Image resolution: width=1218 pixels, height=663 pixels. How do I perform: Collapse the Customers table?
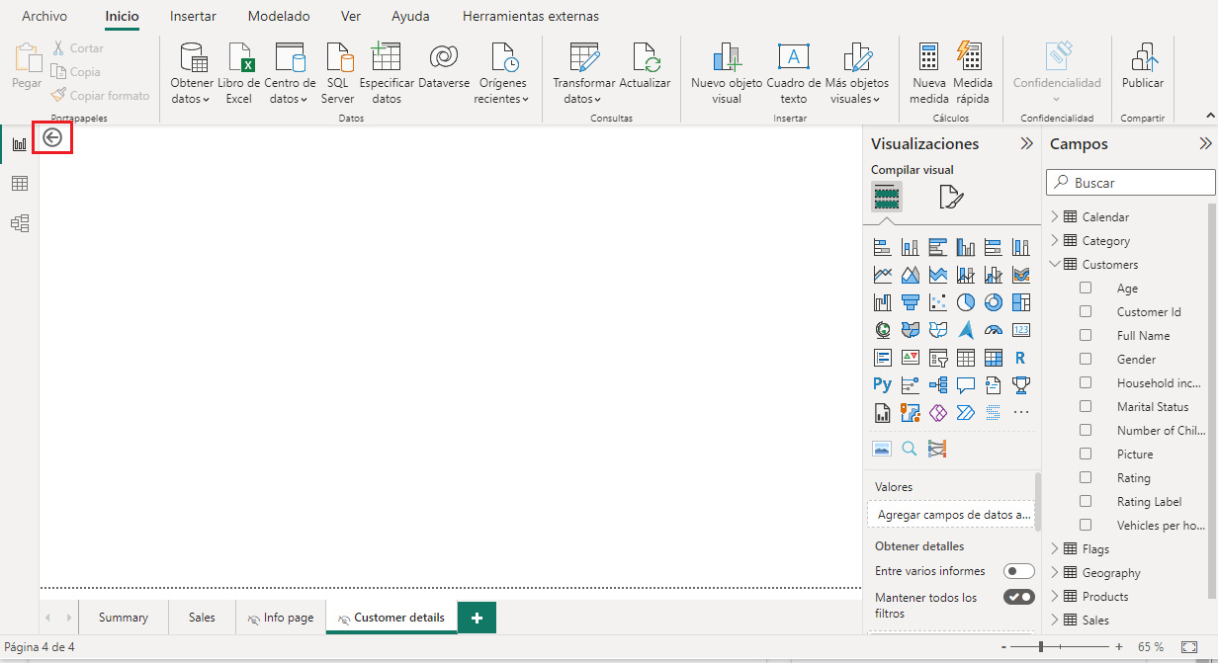point(1055,265)
